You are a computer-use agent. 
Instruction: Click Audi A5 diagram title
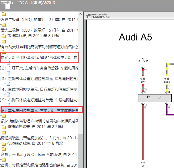[x=135, y=37]
